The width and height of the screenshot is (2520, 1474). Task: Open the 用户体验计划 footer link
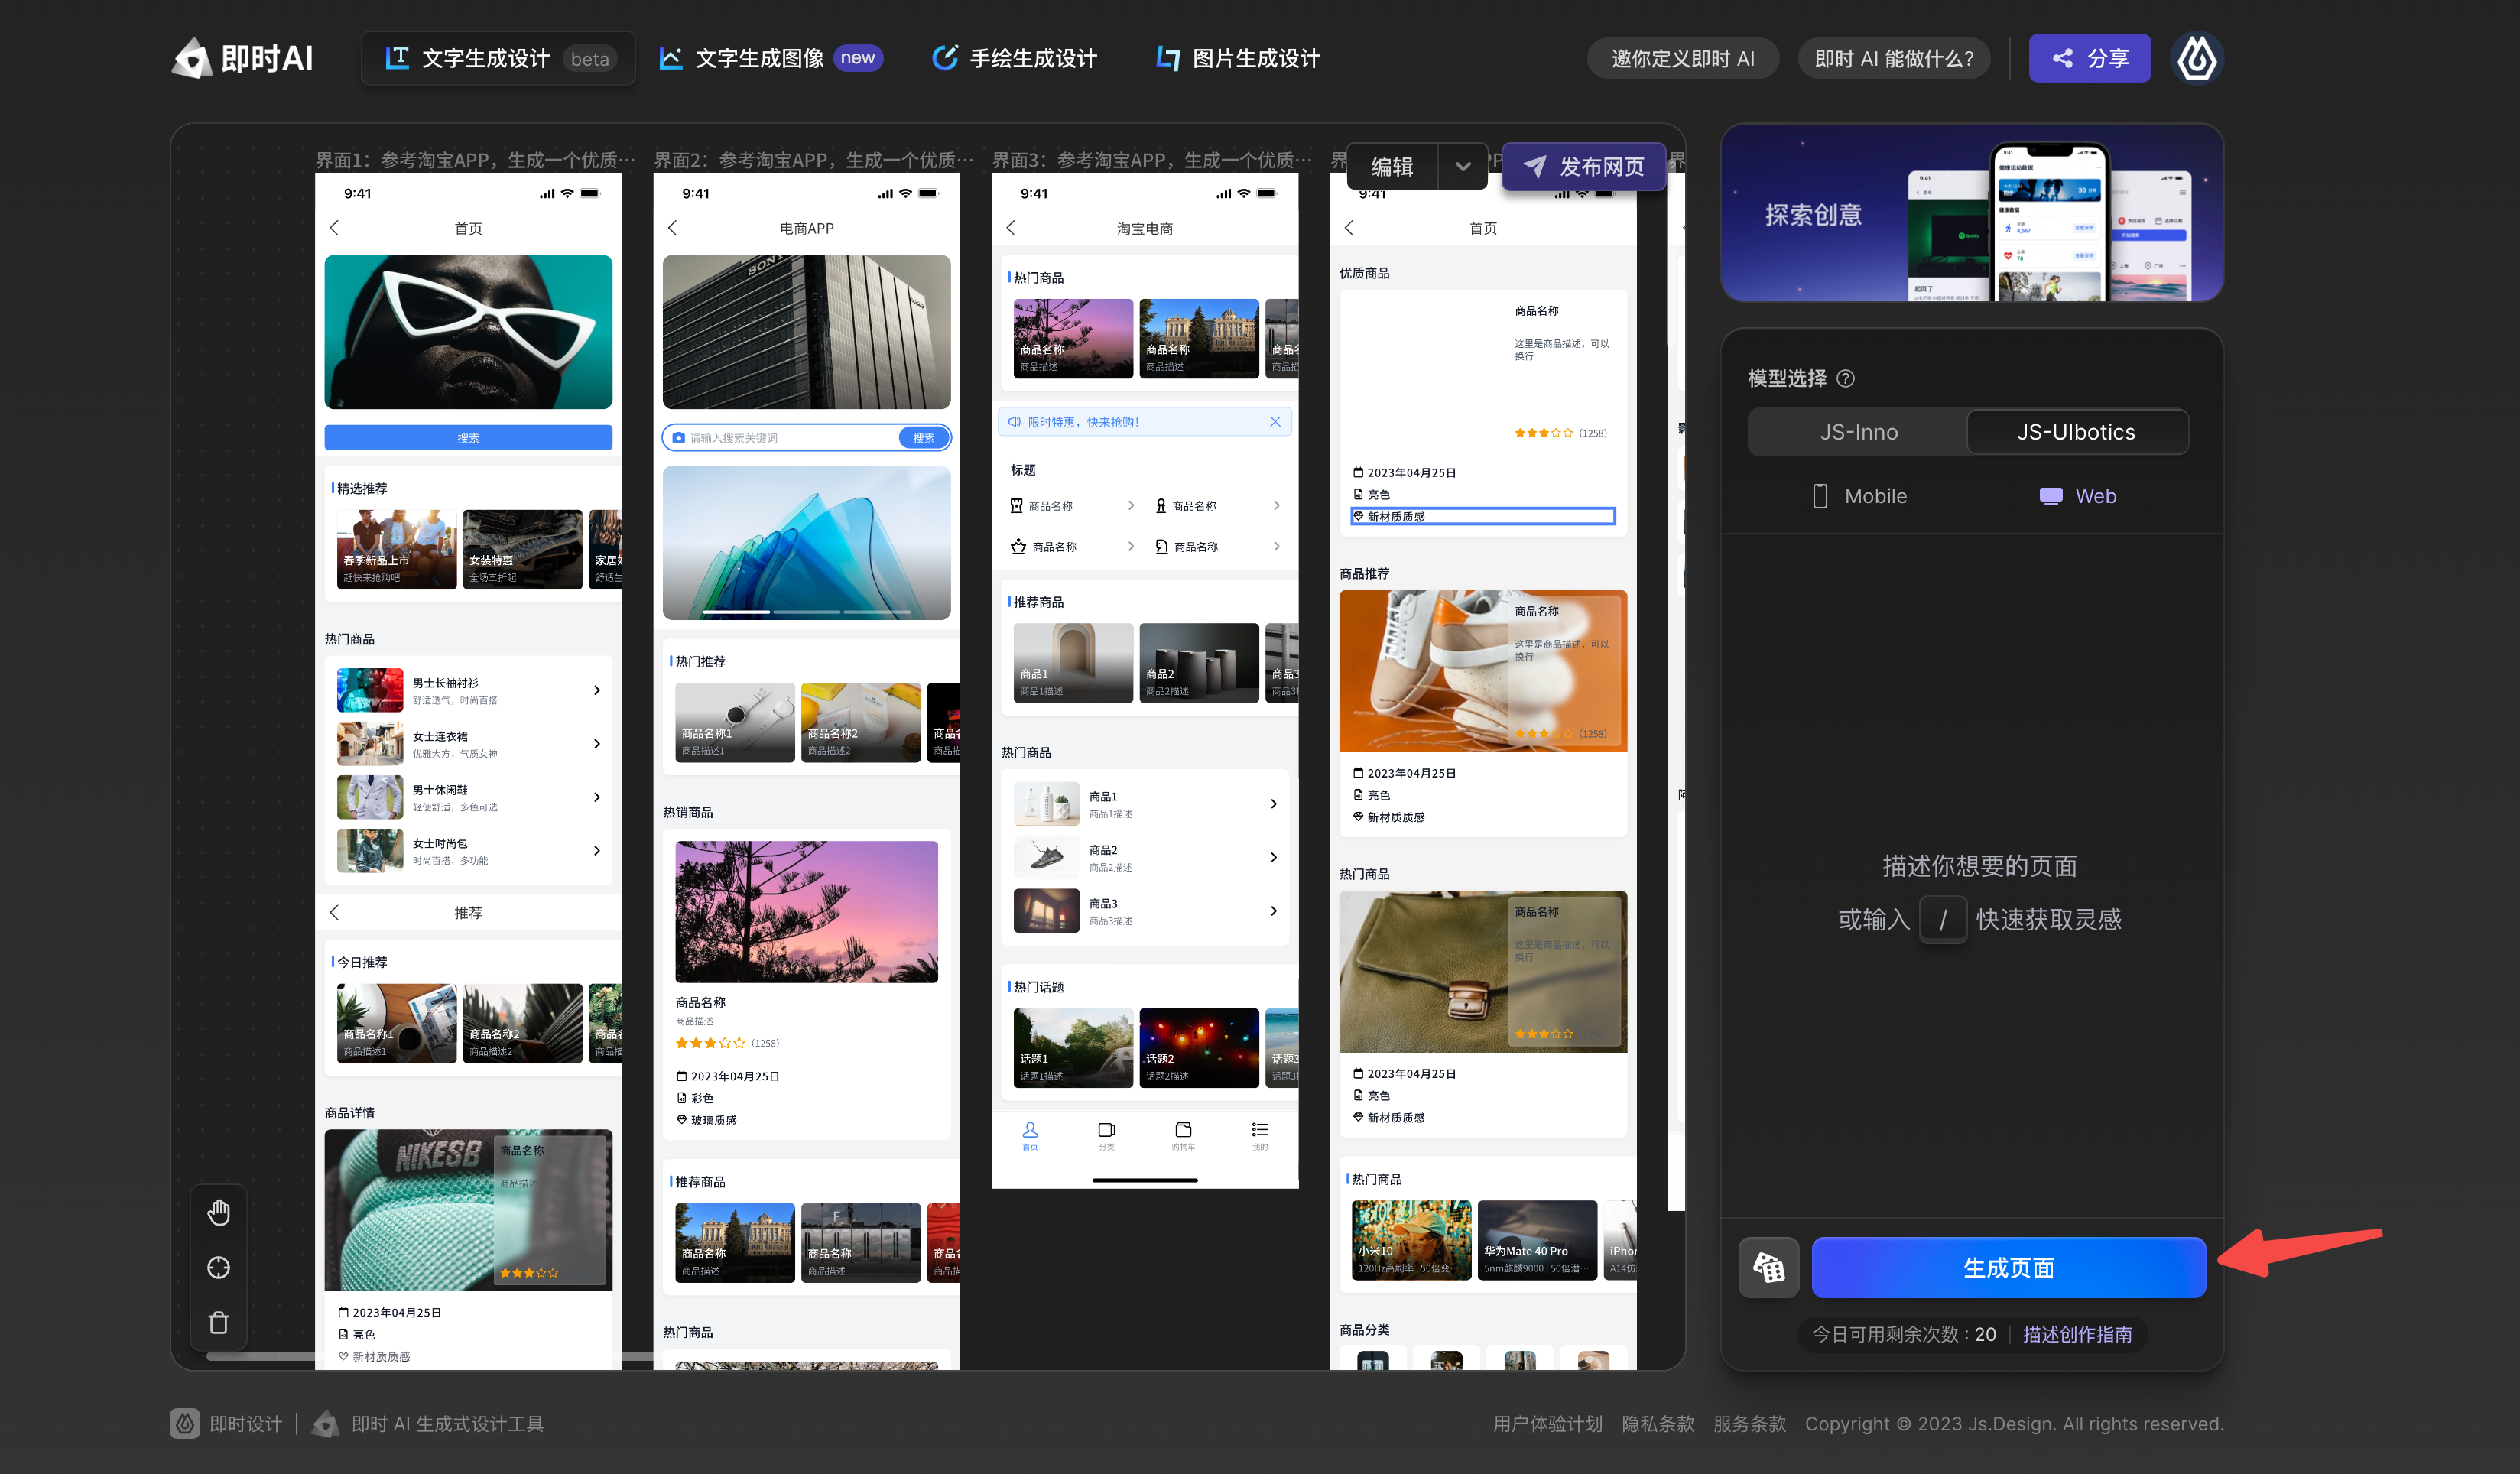pyautogui.click(x=1547, y=1424)
